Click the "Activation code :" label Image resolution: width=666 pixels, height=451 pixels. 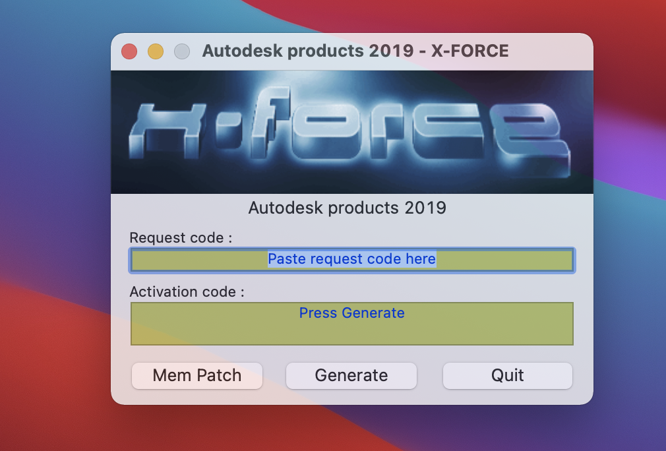click(187, 291)
